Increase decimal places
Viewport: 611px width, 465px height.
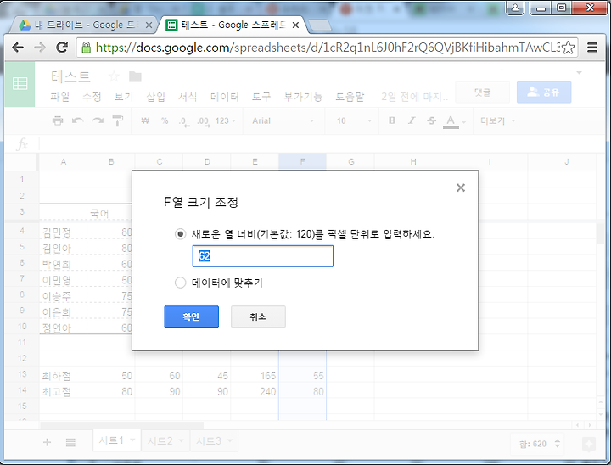203,121
